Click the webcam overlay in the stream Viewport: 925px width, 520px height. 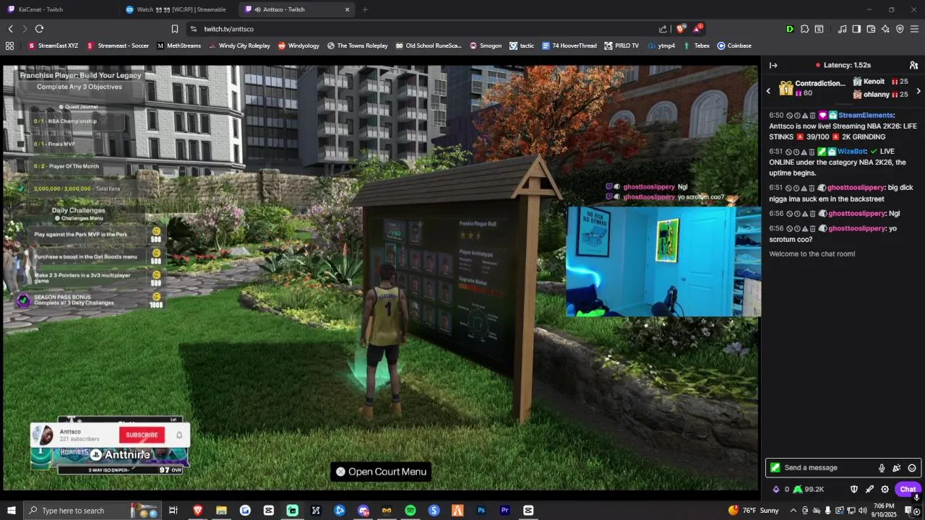pos(663,261)
